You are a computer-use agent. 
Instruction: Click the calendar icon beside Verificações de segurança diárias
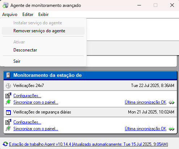8,112
